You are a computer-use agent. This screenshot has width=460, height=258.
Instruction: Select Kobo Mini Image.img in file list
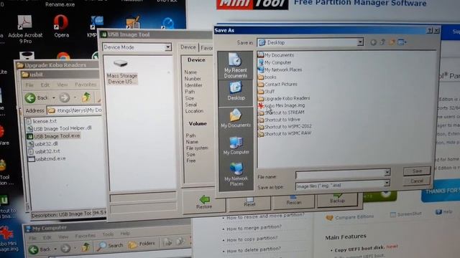point(281,105)
